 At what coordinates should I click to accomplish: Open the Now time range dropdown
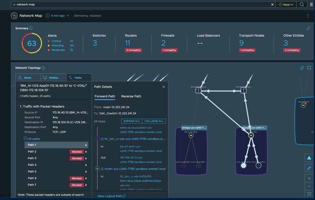tap(286, 4)
